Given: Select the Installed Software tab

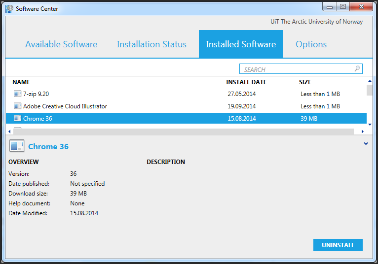Looking at the screenshot, I should coord(241,44).
